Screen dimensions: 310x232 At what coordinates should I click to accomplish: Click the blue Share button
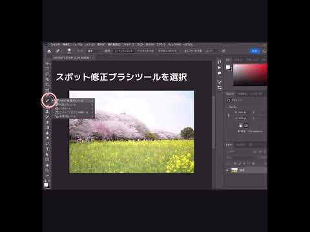[x=255, y=51]
